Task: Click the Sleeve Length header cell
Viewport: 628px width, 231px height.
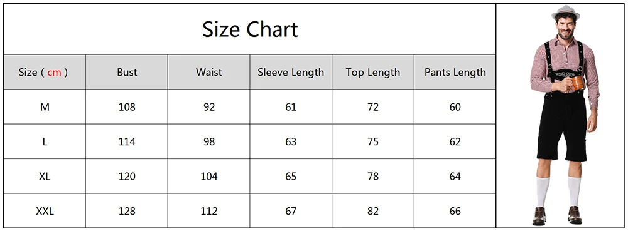Action: tap(291, 72)
